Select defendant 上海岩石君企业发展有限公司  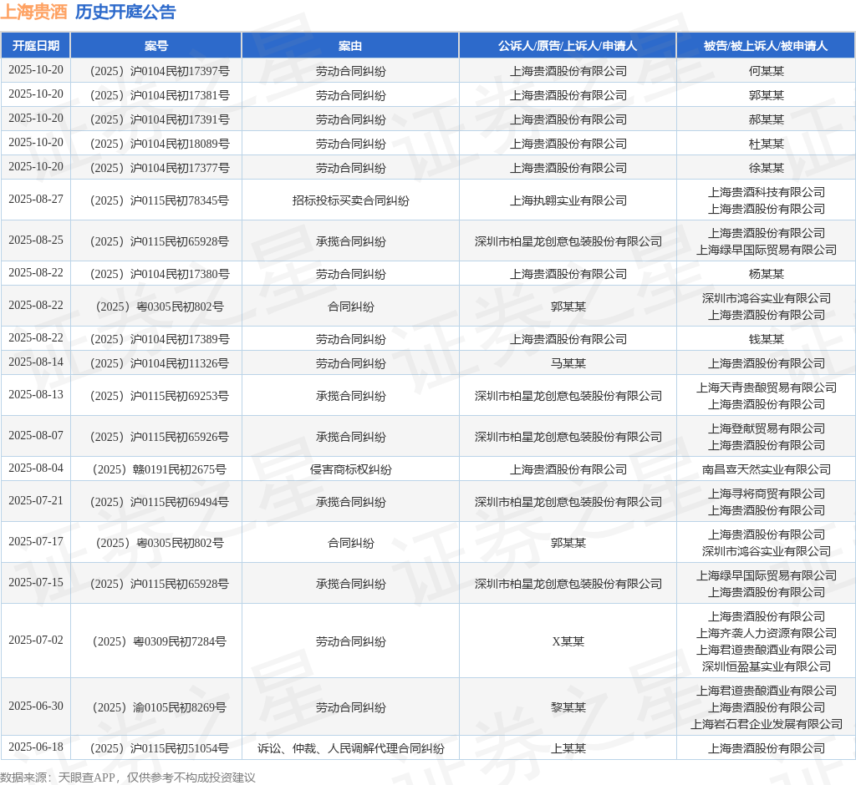click(x=766, y=724)
